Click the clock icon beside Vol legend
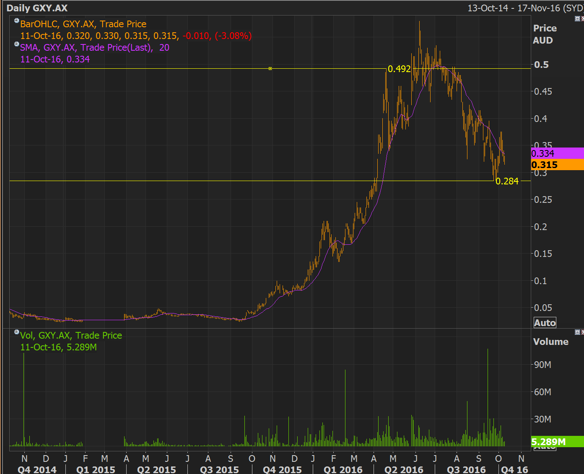Image resolution: width=584 pixels, height=474 pixels. [17, 332]
